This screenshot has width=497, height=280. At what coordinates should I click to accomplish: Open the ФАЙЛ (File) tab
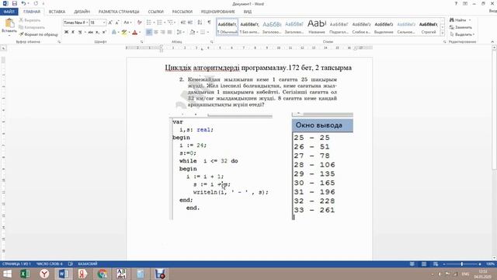[x=9, y=12]
